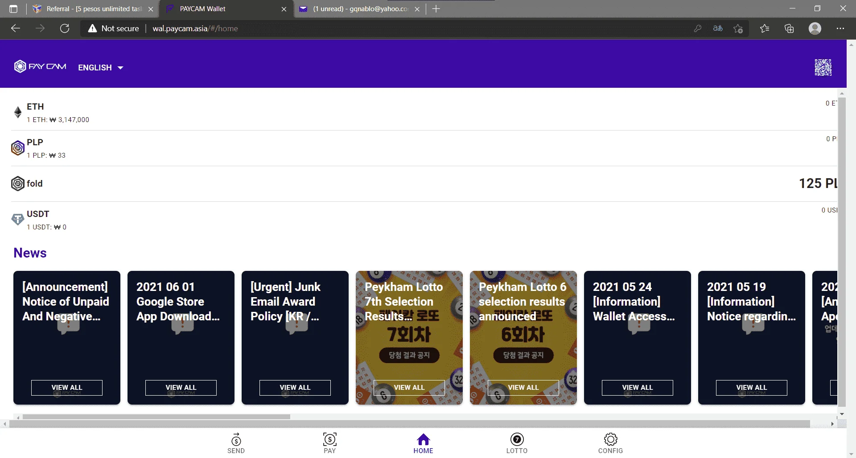View all on Peykham Lotto 6 selection card

[523, 388]
